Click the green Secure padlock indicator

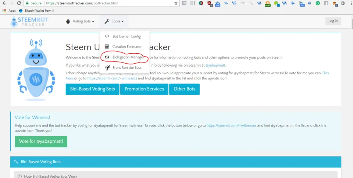(x=34, y=3)
